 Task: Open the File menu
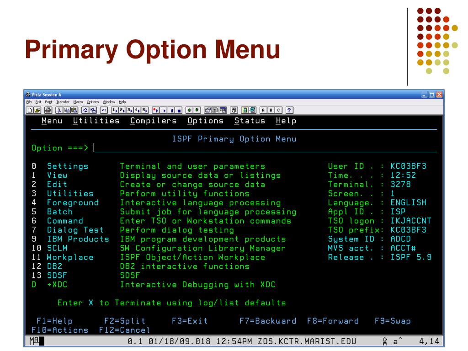click(x=29, y=102)
